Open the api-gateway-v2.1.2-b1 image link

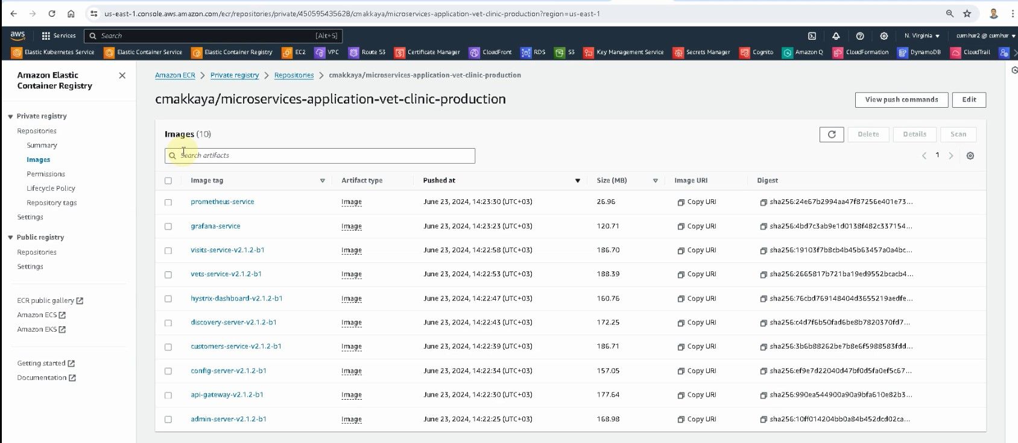point(227,395)
